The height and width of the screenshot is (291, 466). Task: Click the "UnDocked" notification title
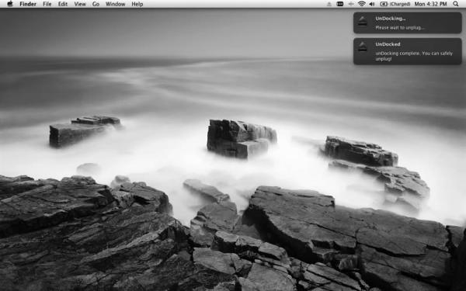(388, 44)
